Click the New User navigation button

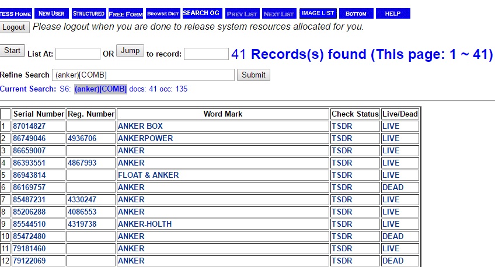(x=51, y=13)
